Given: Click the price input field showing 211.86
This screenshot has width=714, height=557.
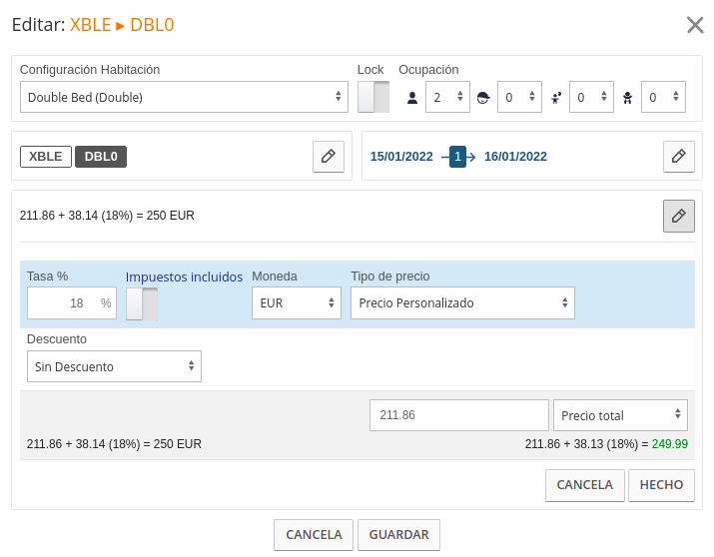Looking at the screenshot, I should click(x=459, y=415).
